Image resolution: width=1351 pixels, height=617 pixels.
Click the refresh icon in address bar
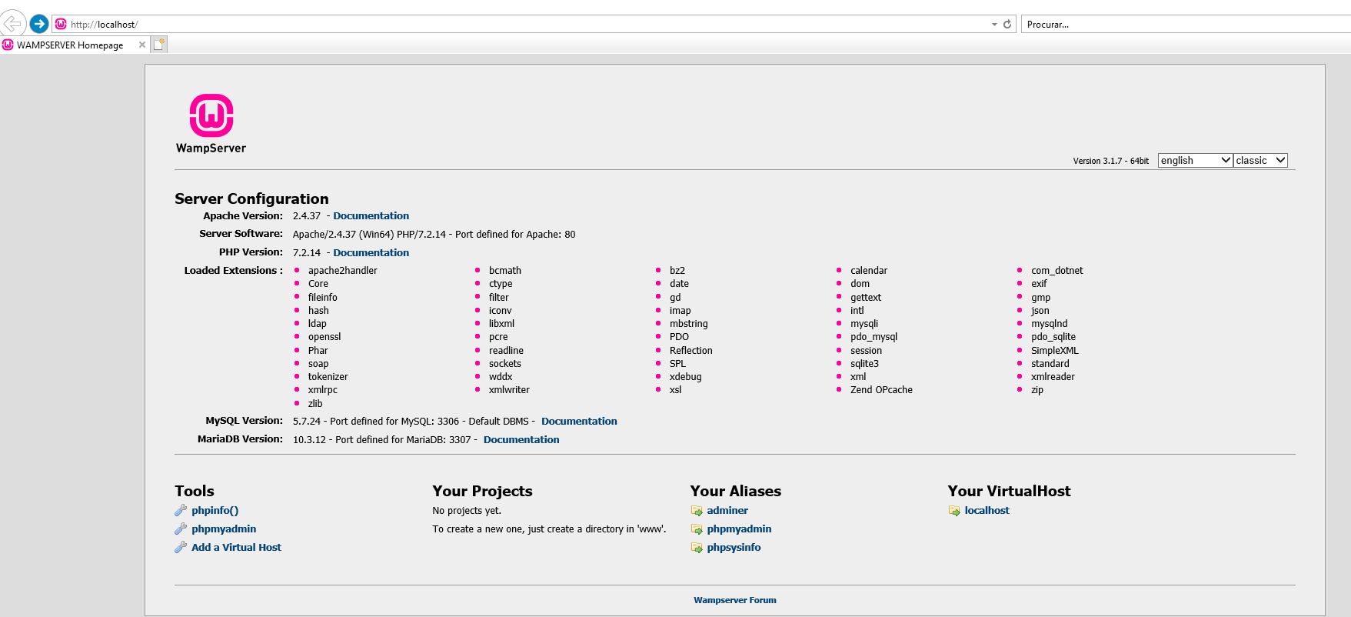(x=1007, y=24)
